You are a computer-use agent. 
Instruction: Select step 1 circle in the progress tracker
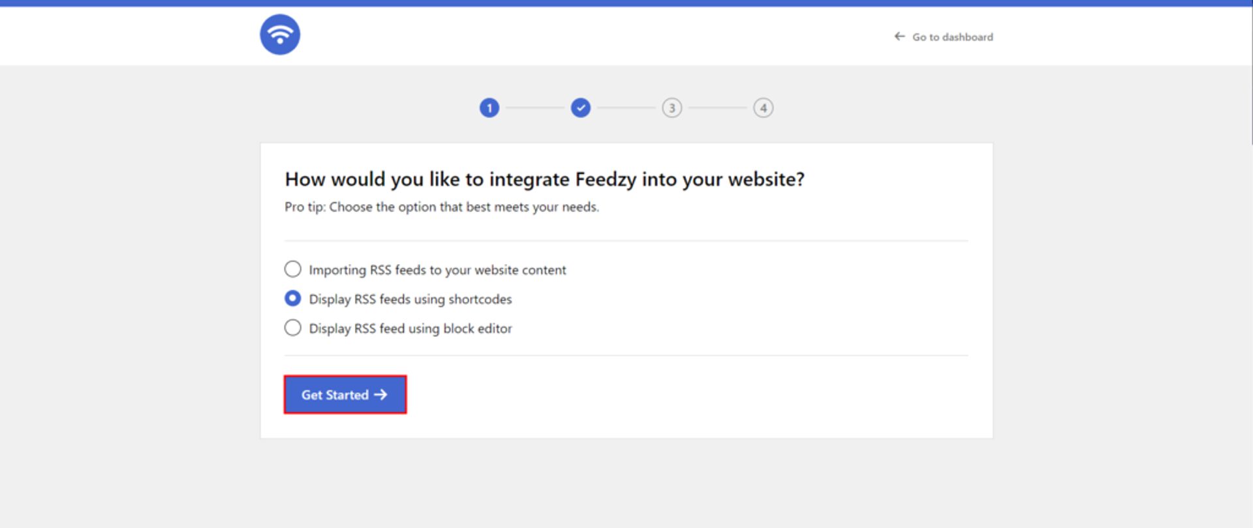click(x=489, y=108)
